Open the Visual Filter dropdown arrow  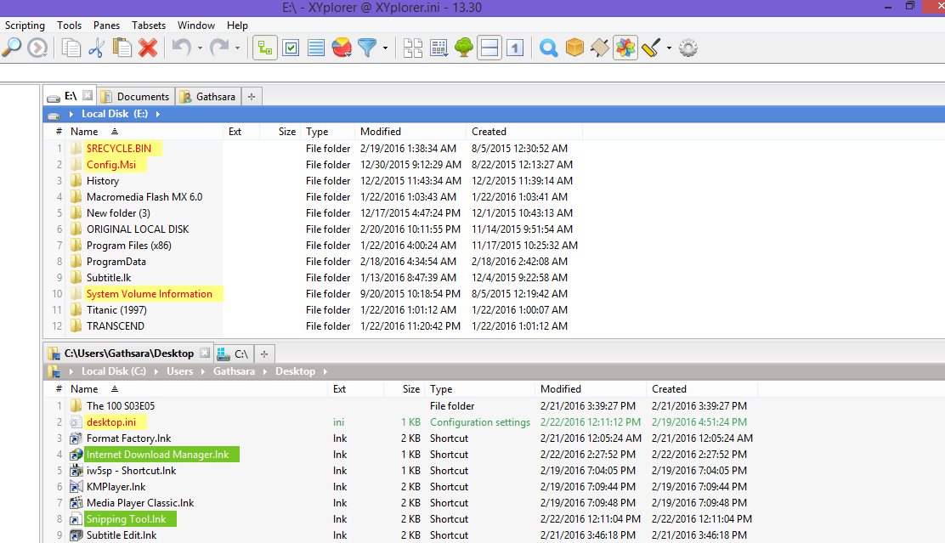click(x=385, y=48)
